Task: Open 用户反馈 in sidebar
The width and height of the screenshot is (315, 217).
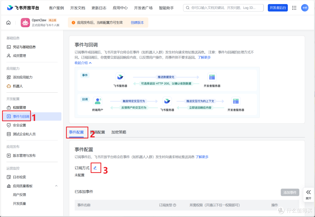Action: (x=20, y=195)
